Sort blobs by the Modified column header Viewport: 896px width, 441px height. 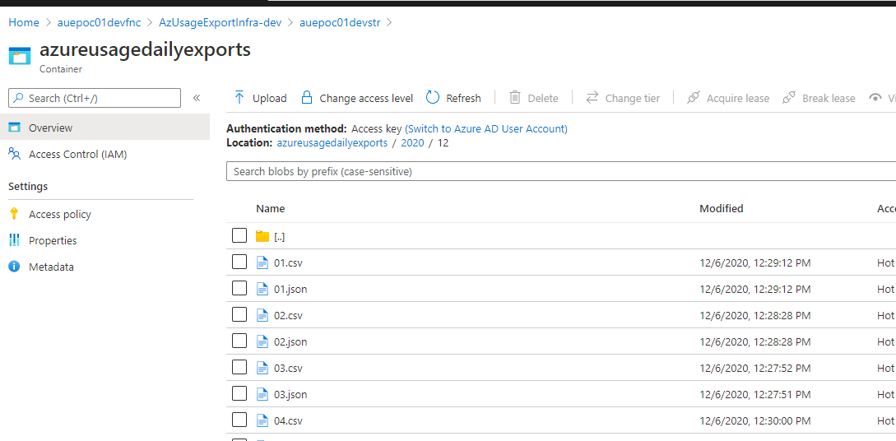click(x=721, y=208)
